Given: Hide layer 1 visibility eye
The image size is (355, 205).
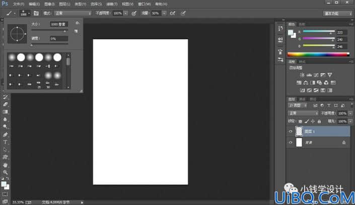Looking at the screenshot, I should point(291,131).
